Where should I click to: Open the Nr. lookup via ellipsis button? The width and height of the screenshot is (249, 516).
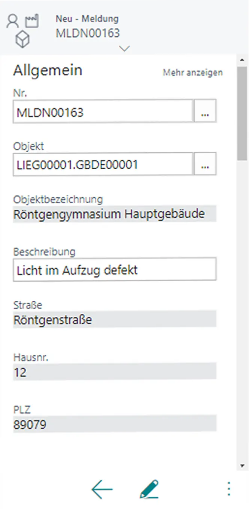[x=205, y=110]
